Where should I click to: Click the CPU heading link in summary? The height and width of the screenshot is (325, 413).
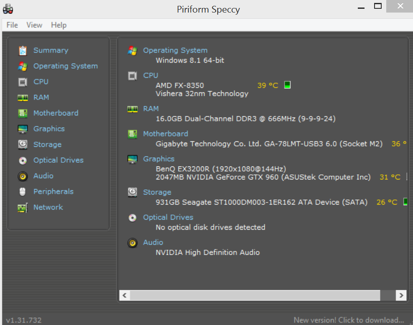click(150, 75)
